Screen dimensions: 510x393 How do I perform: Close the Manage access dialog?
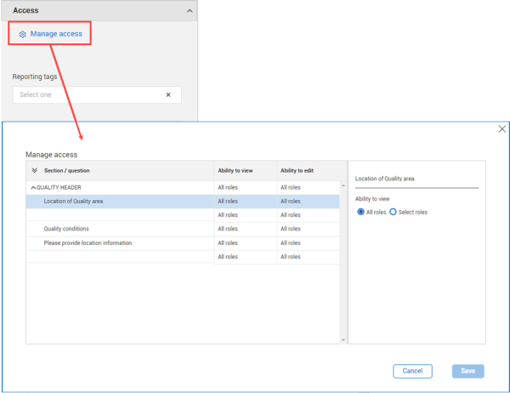click(x=501, y=129)
